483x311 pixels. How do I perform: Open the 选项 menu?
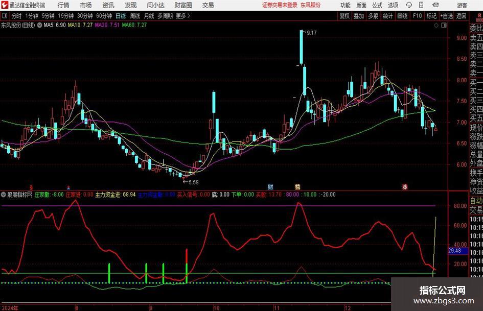coord(393,5)
